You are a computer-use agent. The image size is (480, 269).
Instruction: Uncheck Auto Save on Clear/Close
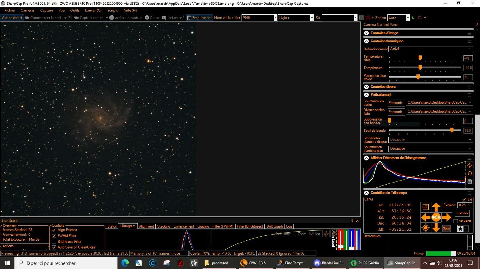pos(54,247)
